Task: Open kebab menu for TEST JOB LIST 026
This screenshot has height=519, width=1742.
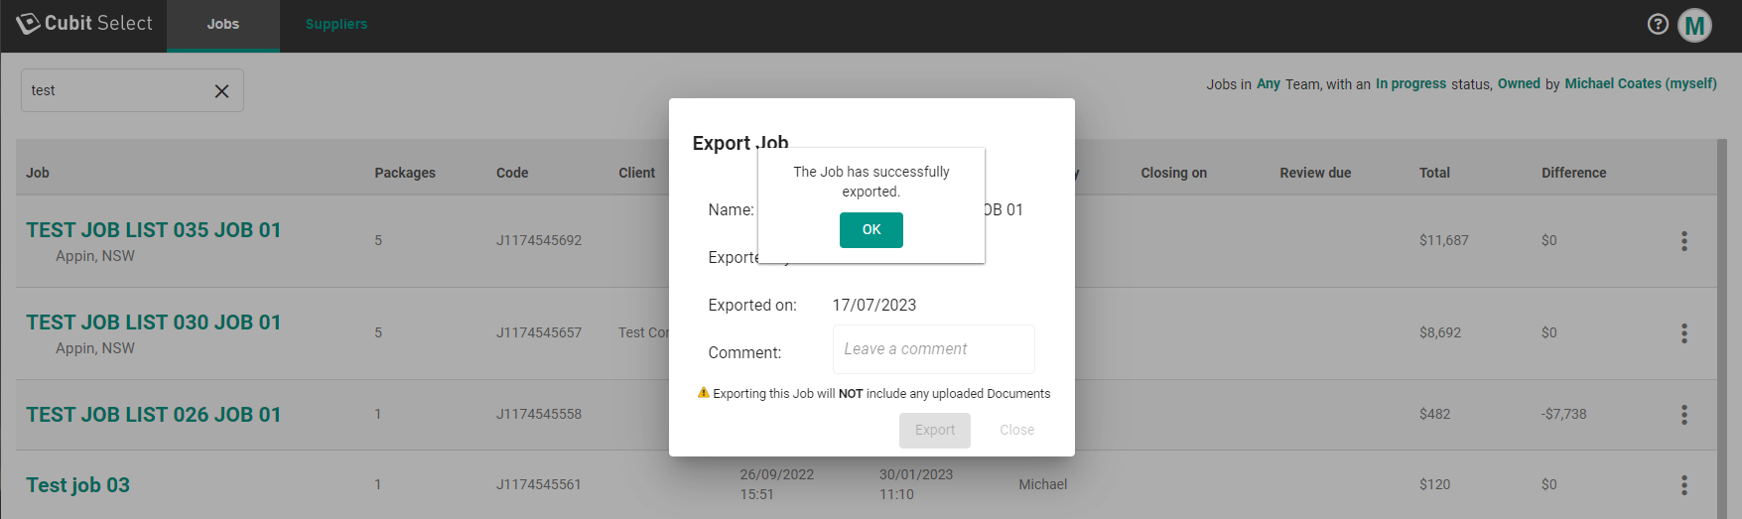Action: pyautogui.click(x=1683, y=415)
